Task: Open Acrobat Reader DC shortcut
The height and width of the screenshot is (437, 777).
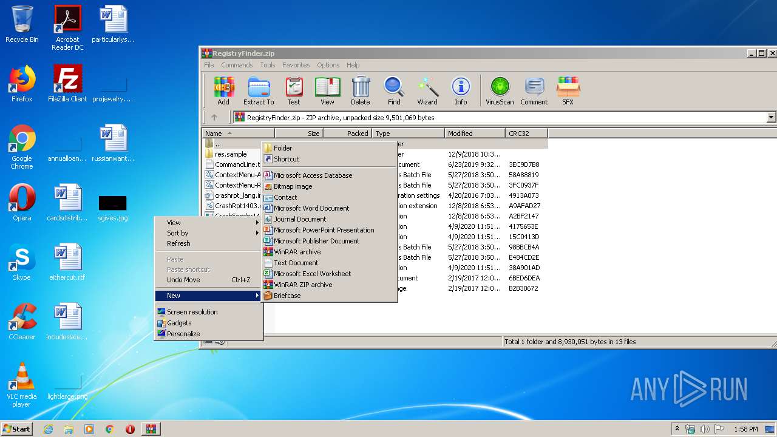Action: (x=67, y=28)
